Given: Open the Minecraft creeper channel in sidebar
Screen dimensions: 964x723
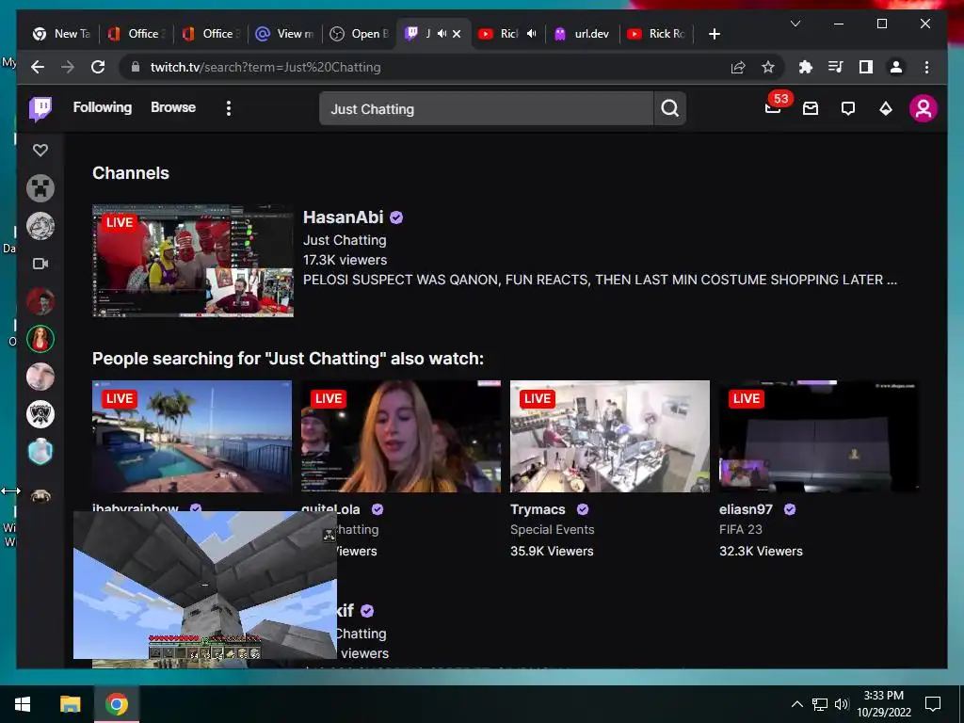Looking at the screenshot, I should 40,188.
